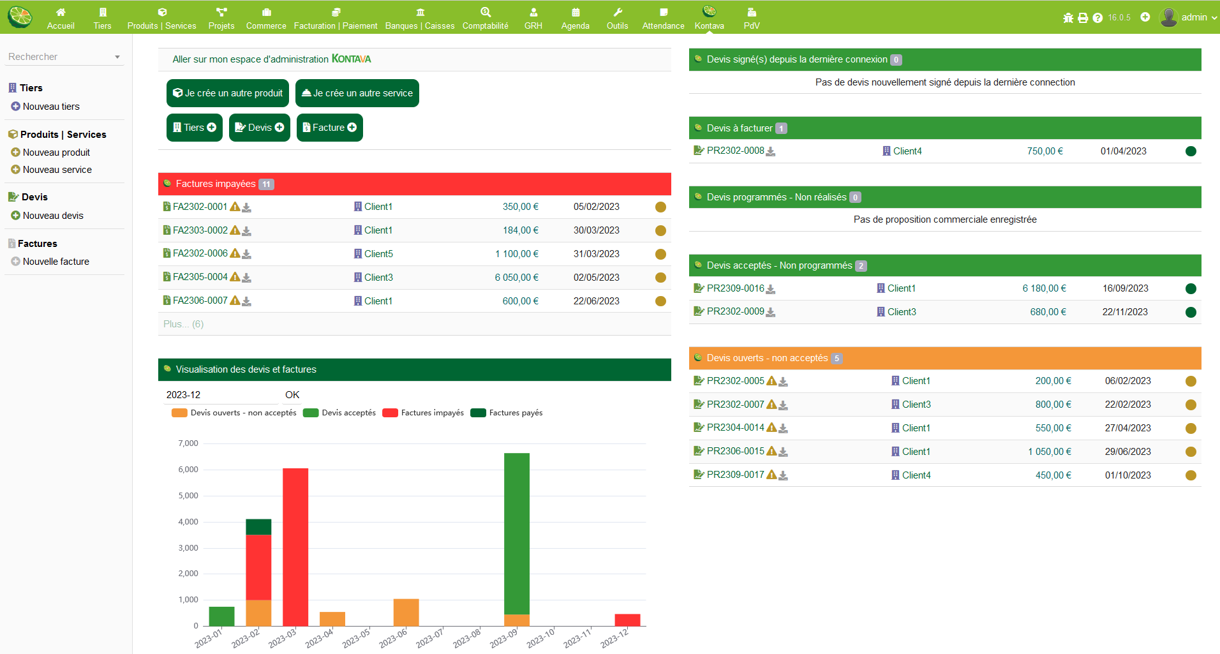
Task: Open the help question mark icon
Action: click(1097, 18)
